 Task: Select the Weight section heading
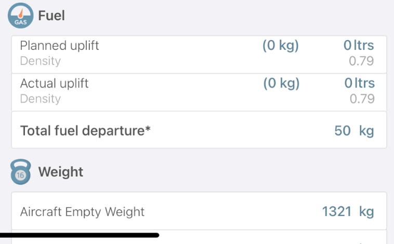[61, 172]
